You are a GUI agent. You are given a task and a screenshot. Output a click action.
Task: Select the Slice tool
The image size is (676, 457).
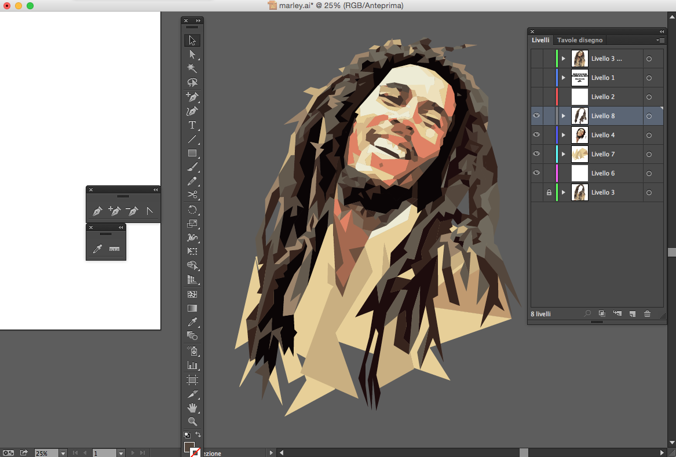[x=192, y=394]
